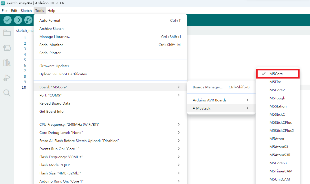This screenshot has height=184, width=310.
Task: Click Reload Board Data
Action: point(110,103)
